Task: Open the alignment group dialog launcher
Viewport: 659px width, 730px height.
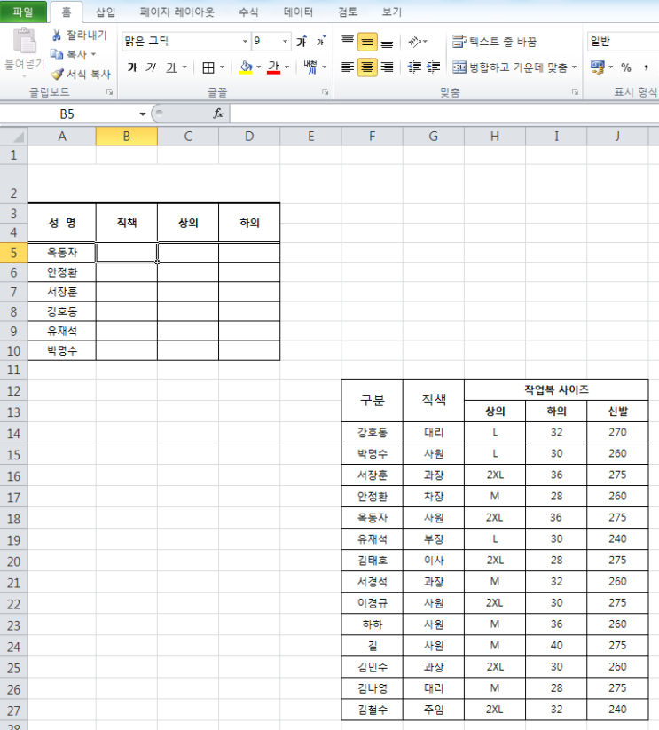Action: [x=576, y=92]
